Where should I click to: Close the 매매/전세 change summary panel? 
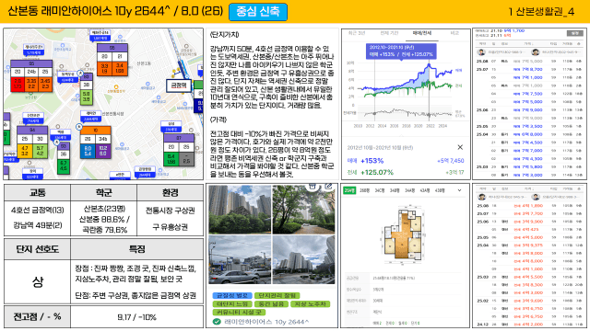point(460,147)
